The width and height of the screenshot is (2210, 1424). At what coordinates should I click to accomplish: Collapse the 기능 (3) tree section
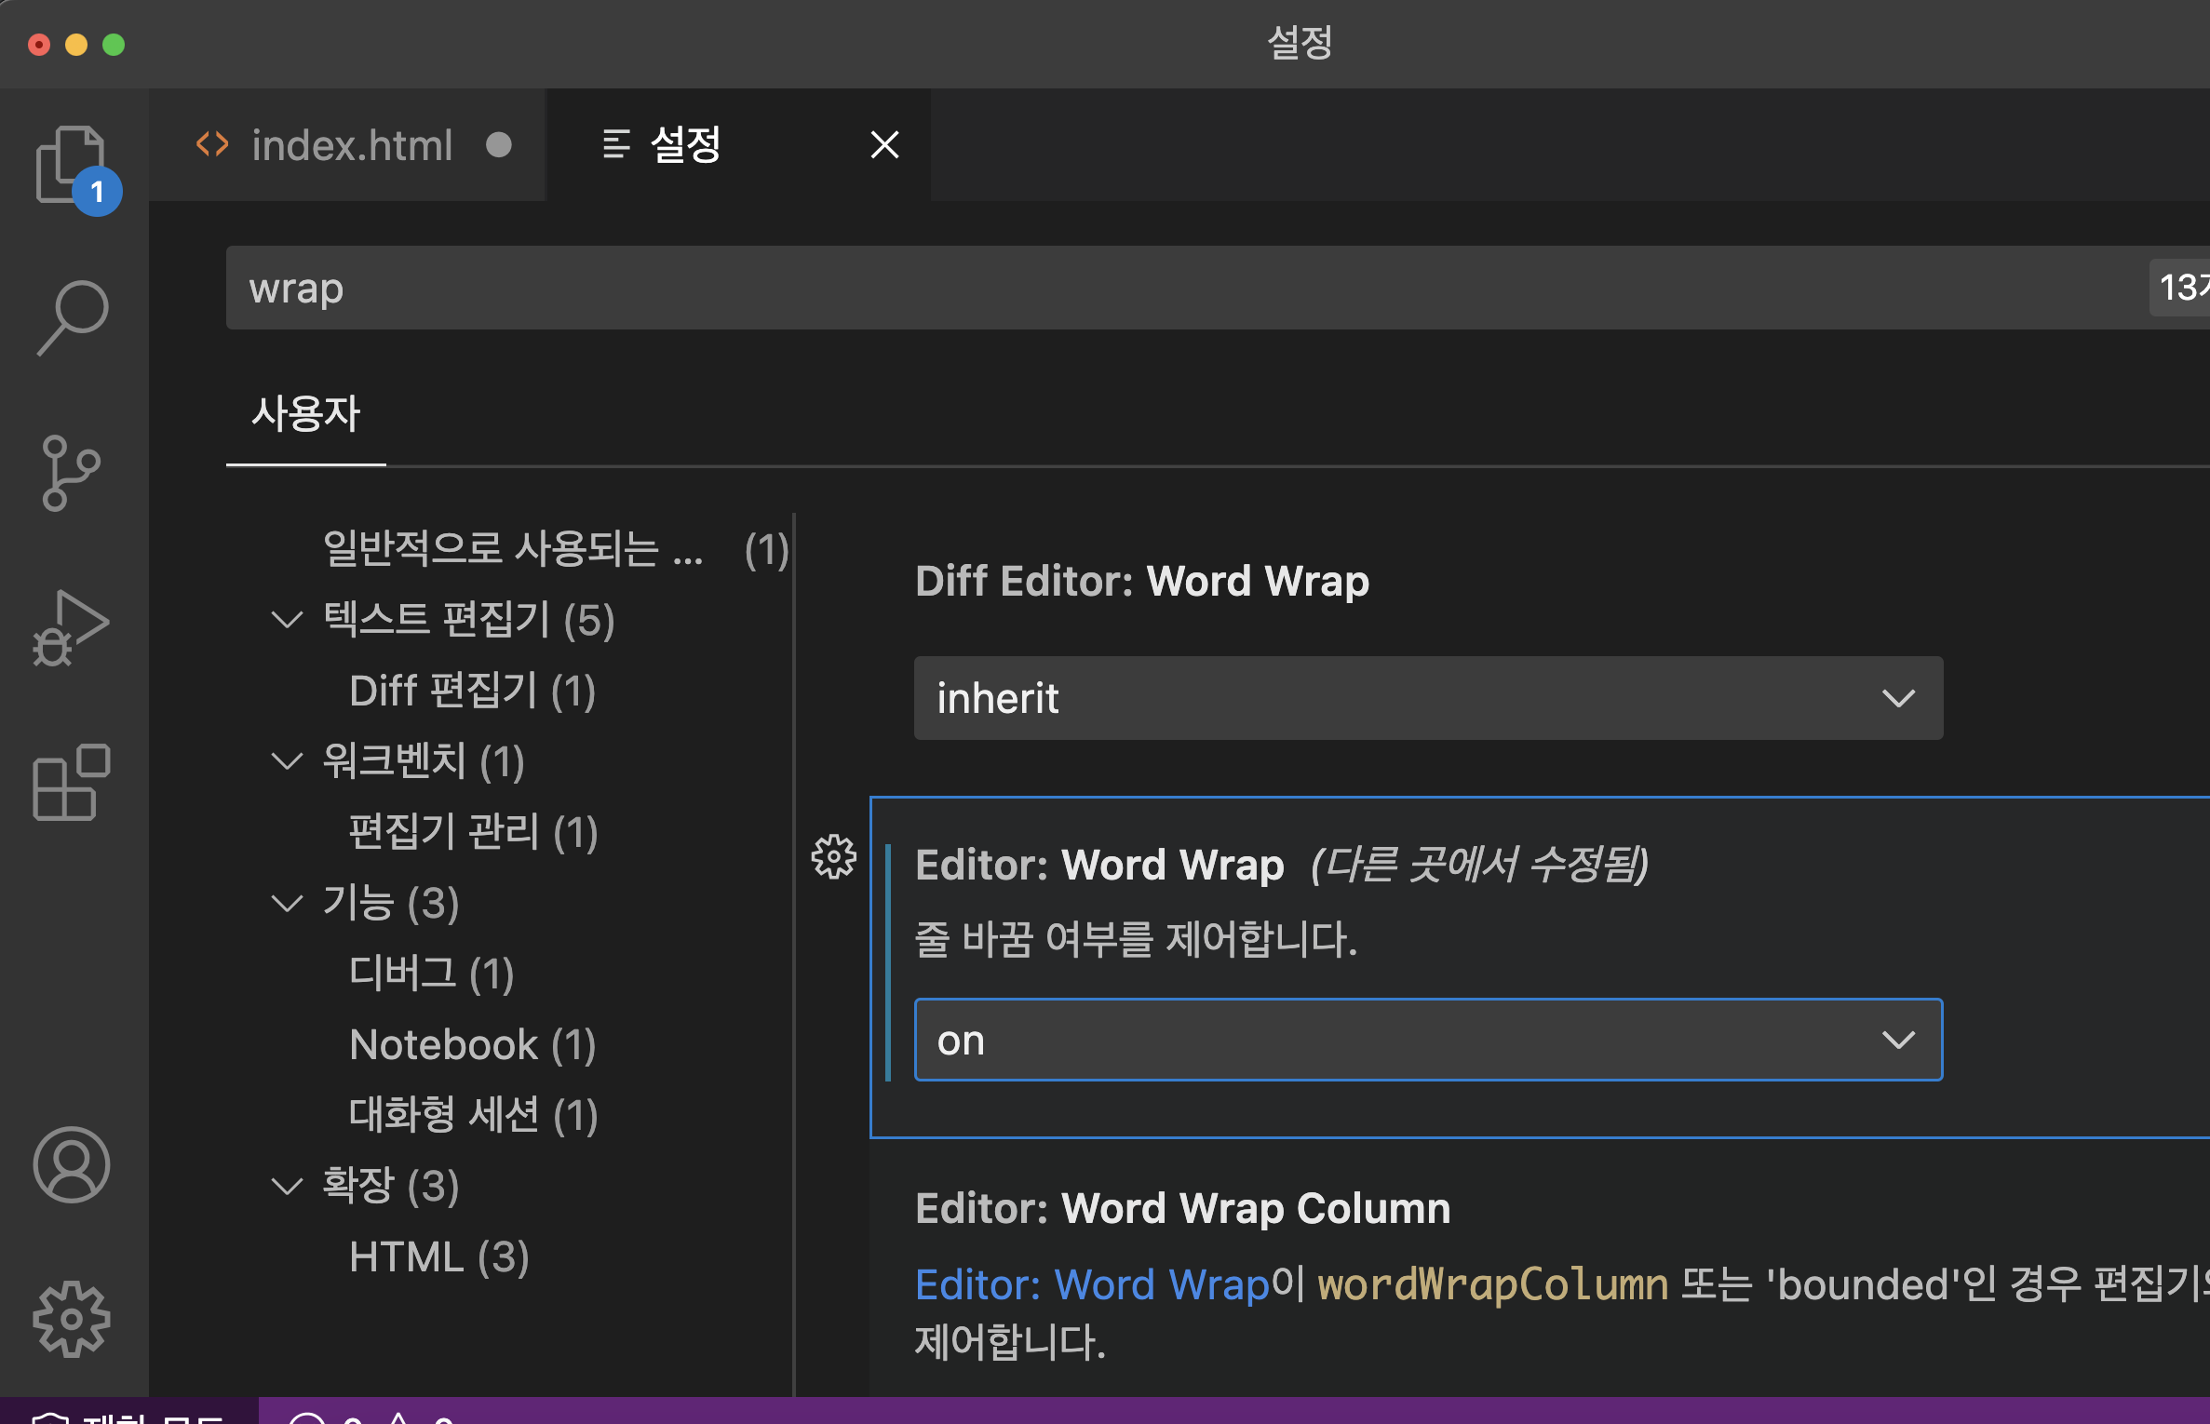click(x=287, y=903)
